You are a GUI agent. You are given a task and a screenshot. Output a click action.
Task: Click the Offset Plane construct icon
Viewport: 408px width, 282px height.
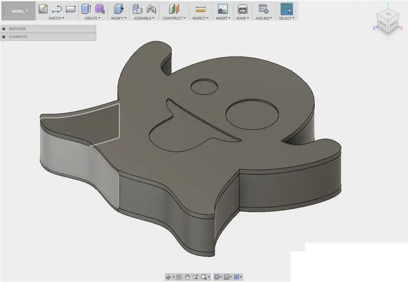tap(174, 9)
